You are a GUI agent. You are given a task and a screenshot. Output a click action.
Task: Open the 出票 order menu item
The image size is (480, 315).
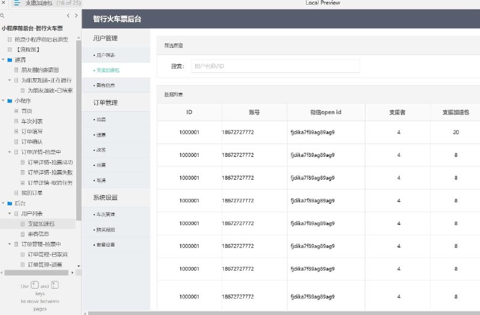click(116, 165)
